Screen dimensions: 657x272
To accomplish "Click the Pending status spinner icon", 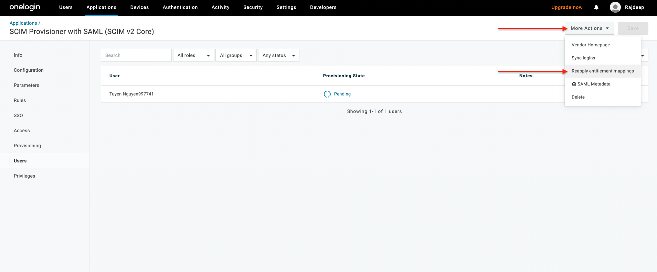I will tap(327, 94).
